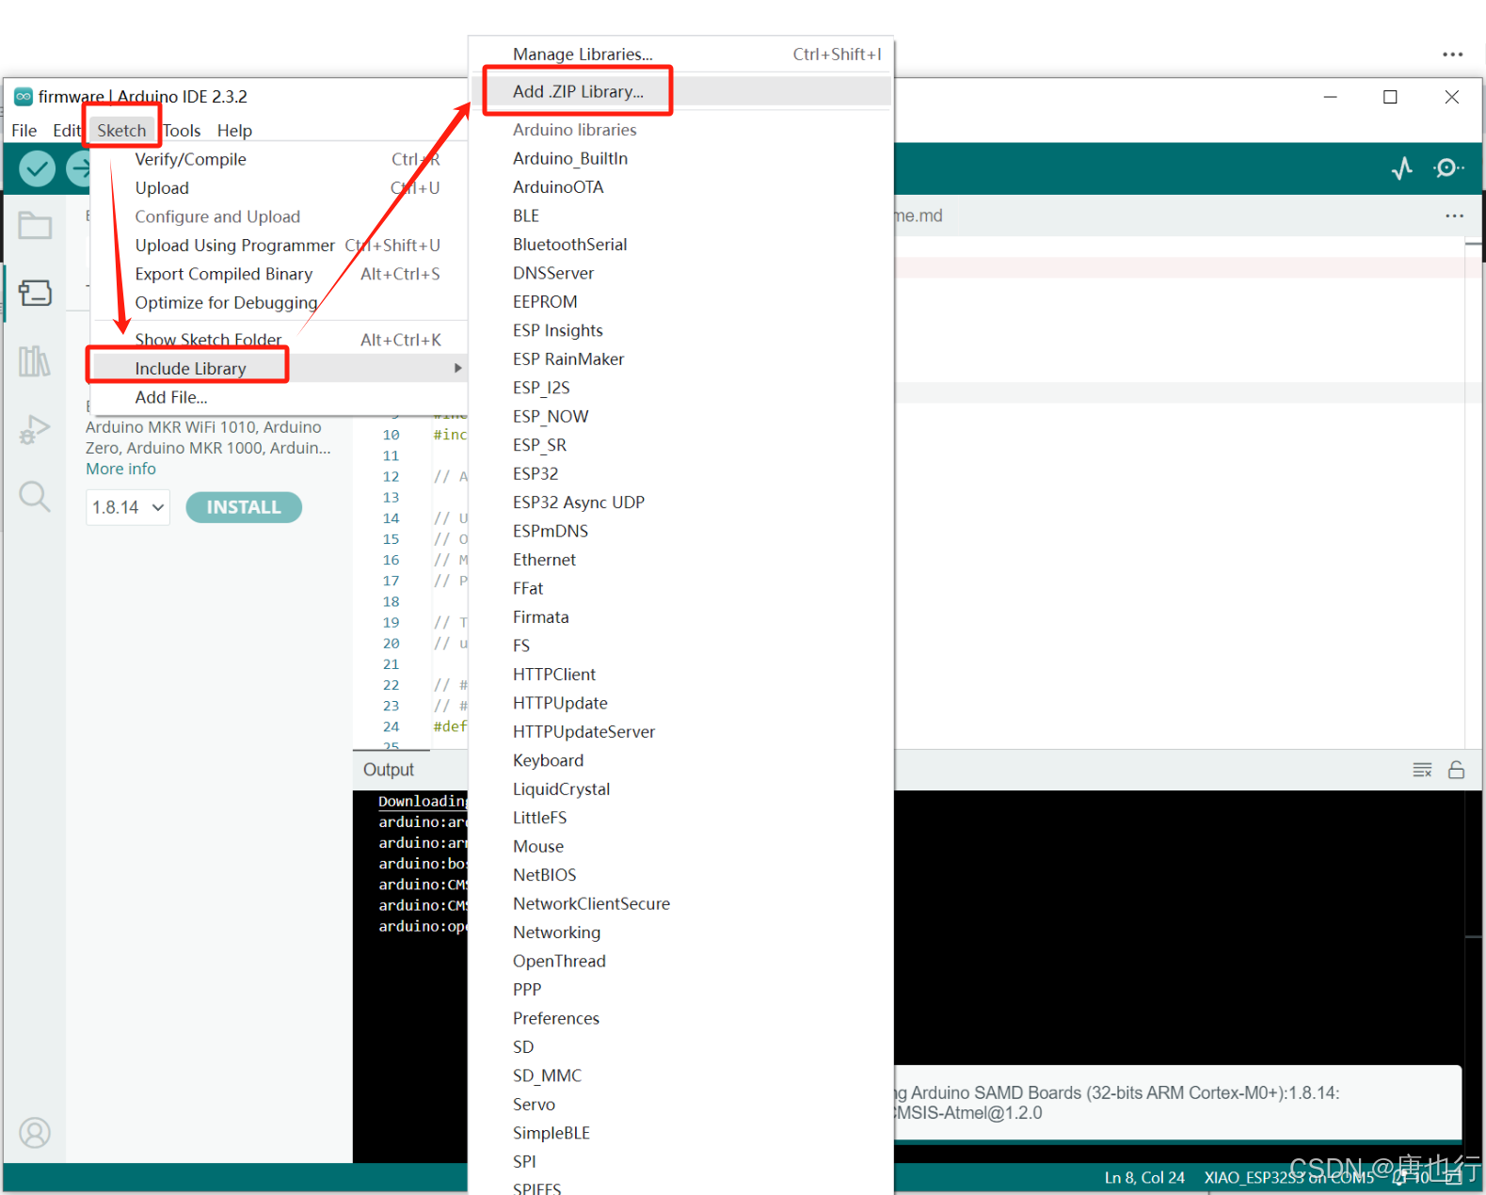Image resolution: width=1486 pixels, height=1195 pixels.
Task: Click the Verify checkmark toolbar button
Action: tap(37, 169)
